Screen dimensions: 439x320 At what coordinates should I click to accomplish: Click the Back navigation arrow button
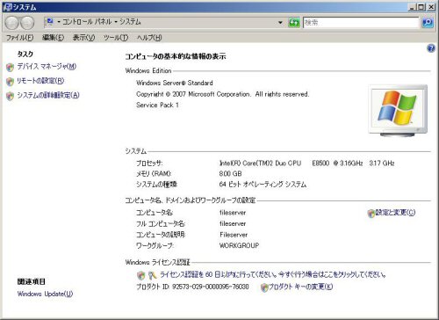coord(12,23)
